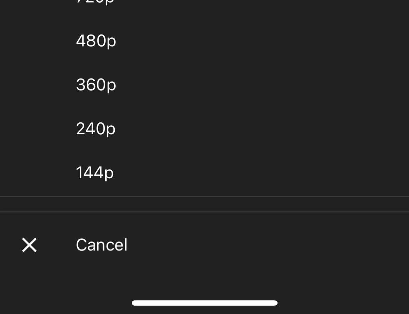
Task: Change the resolution to 240p
Action: click(95, 129)
